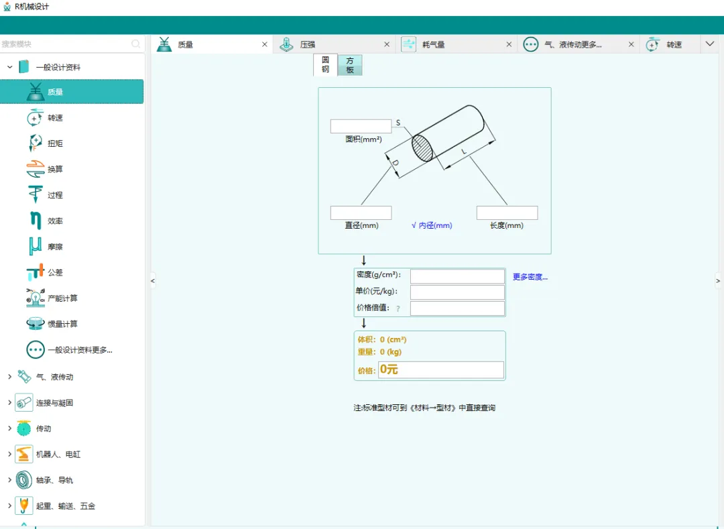
Task: Expand the right side panel arrow
Action: tap(718, 281)
